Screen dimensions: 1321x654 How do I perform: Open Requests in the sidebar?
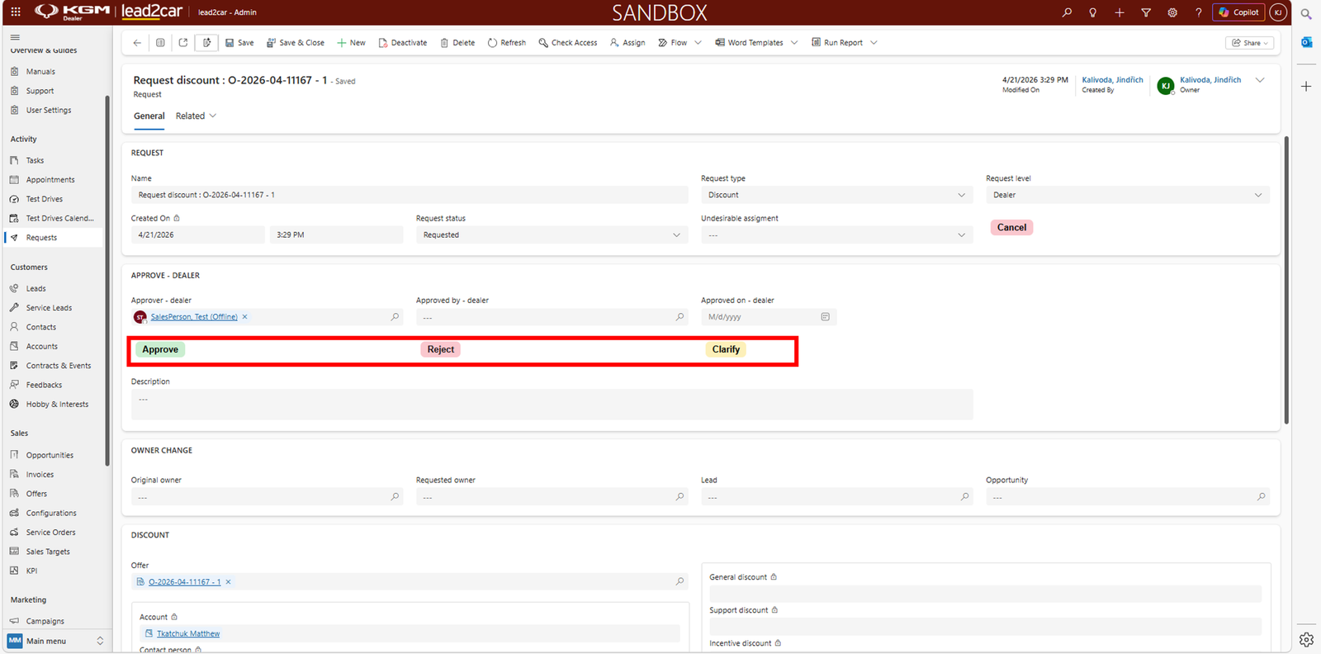54,238
